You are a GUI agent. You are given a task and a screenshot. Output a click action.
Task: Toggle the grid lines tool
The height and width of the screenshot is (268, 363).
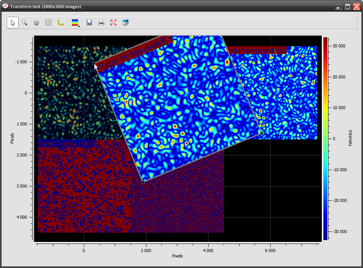point(49,23)
